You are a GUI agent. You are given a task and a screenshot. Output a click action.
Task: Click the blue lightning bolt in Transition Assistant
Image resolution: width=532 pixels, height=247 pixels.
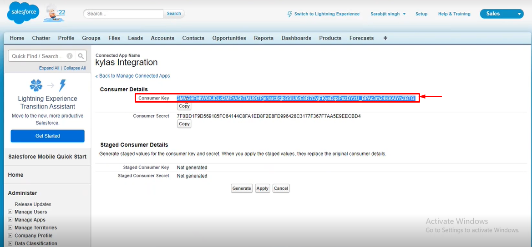62,86
